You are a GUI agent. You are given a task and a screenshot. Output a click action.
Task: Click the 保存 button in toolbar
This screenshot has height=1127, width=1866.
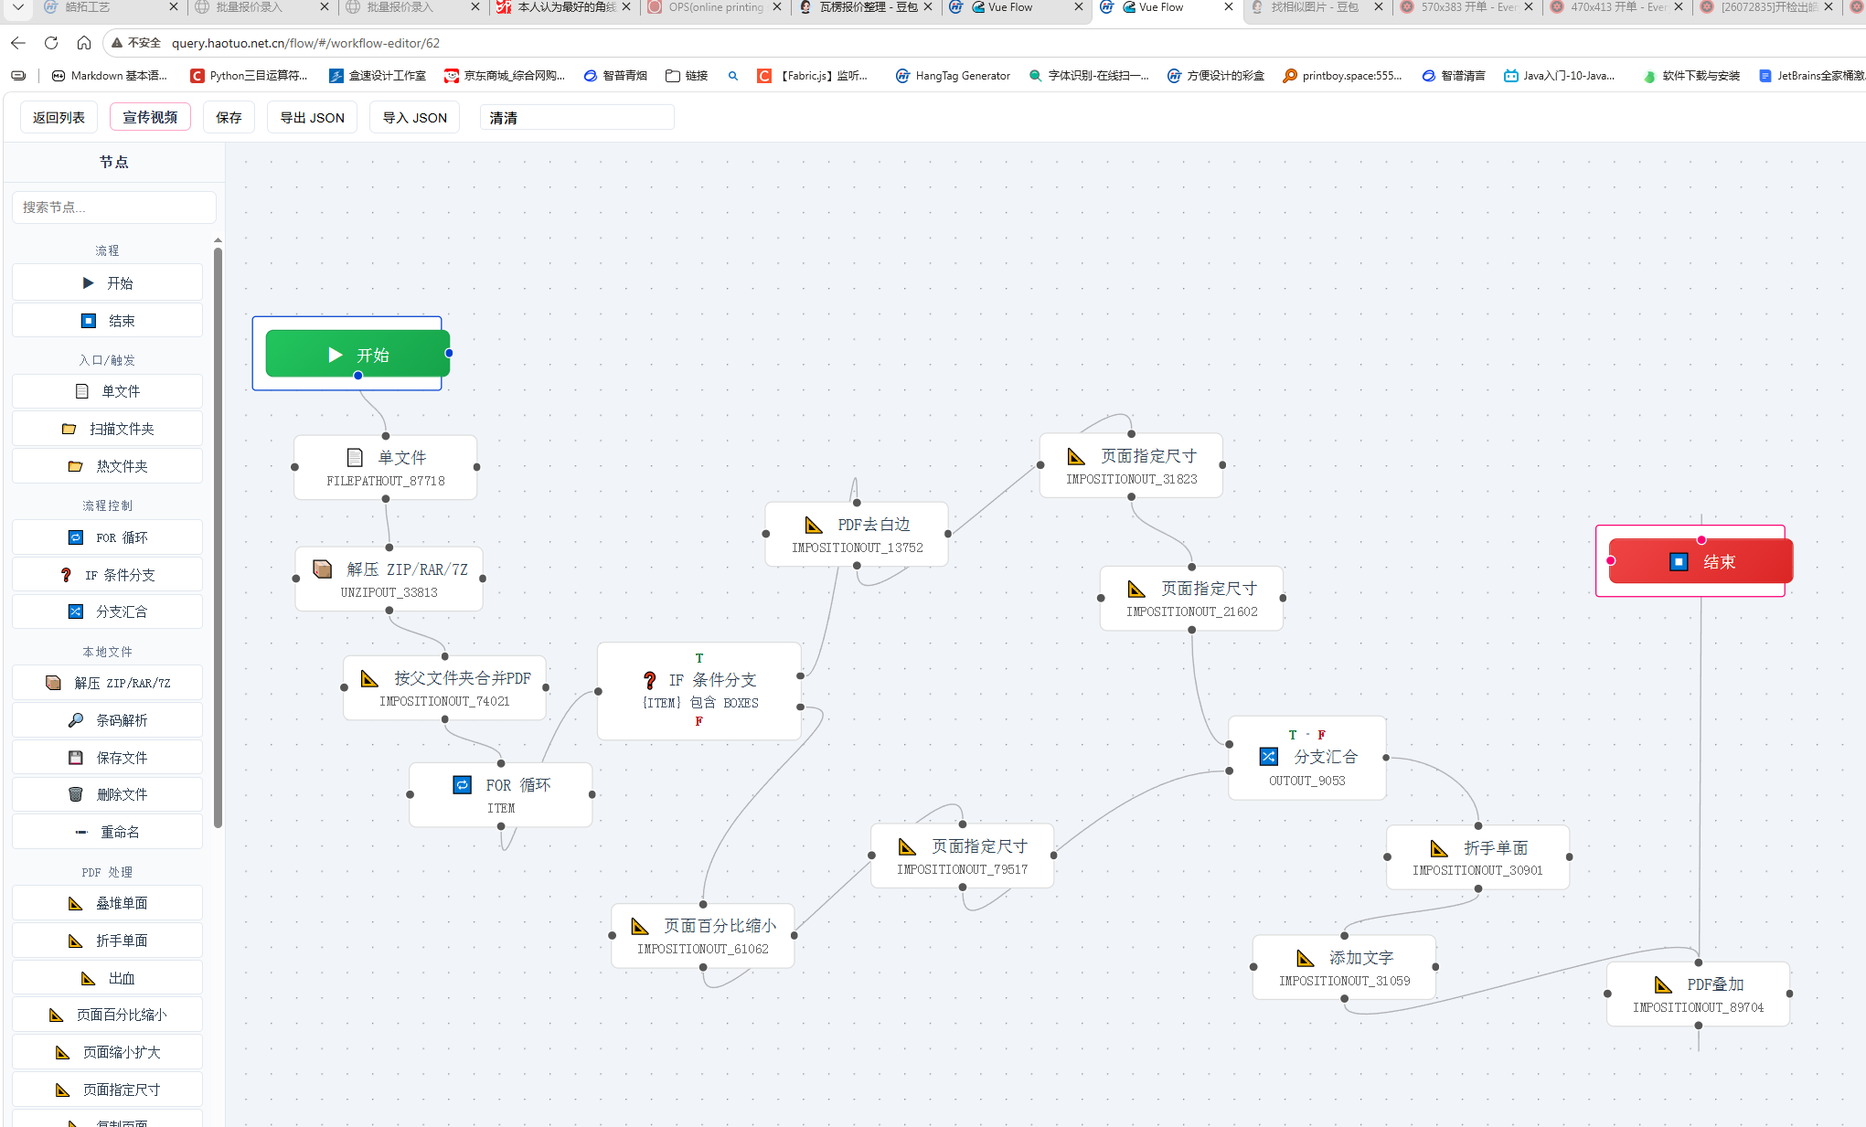tap(229, 117)
